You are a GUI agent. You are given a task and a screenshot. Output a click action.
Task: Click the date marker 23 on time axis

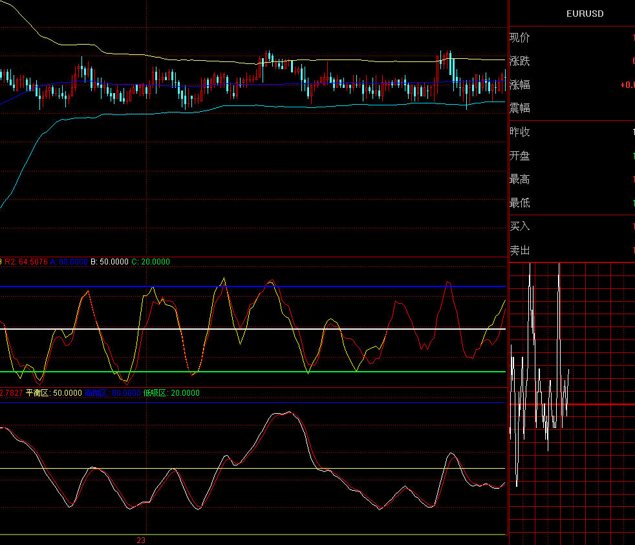click(141, 540)
